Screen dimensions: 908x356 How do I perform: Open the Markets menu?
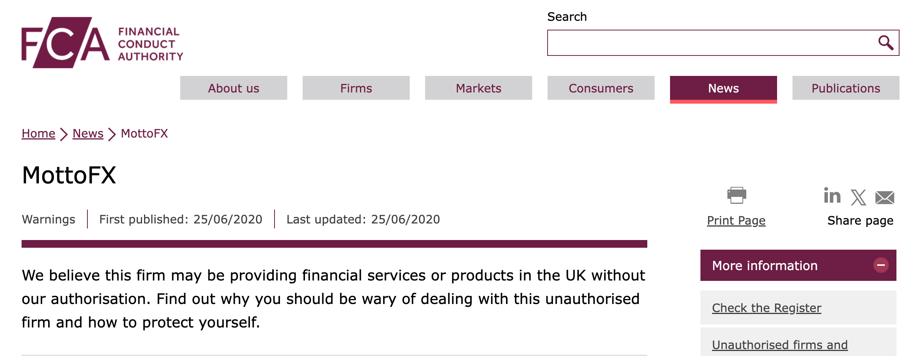pyautogui.click(x=478, y=88)
